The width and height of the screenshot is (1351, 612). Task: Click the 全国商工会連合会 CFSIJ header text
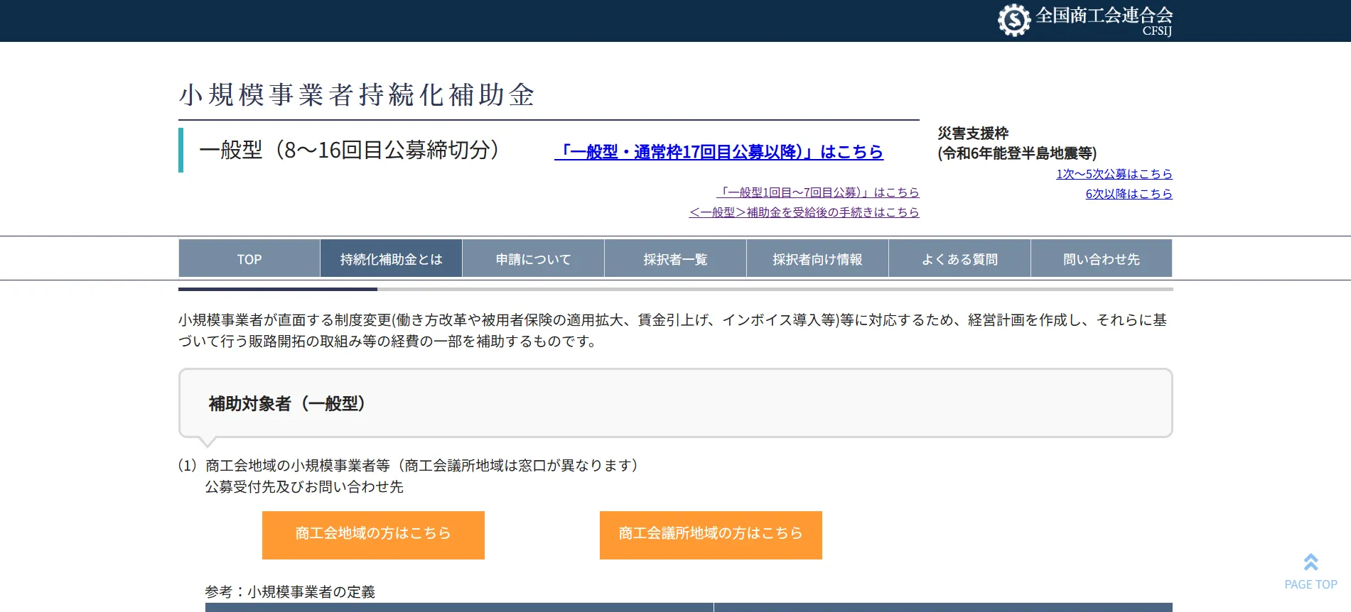[1104, 20]
